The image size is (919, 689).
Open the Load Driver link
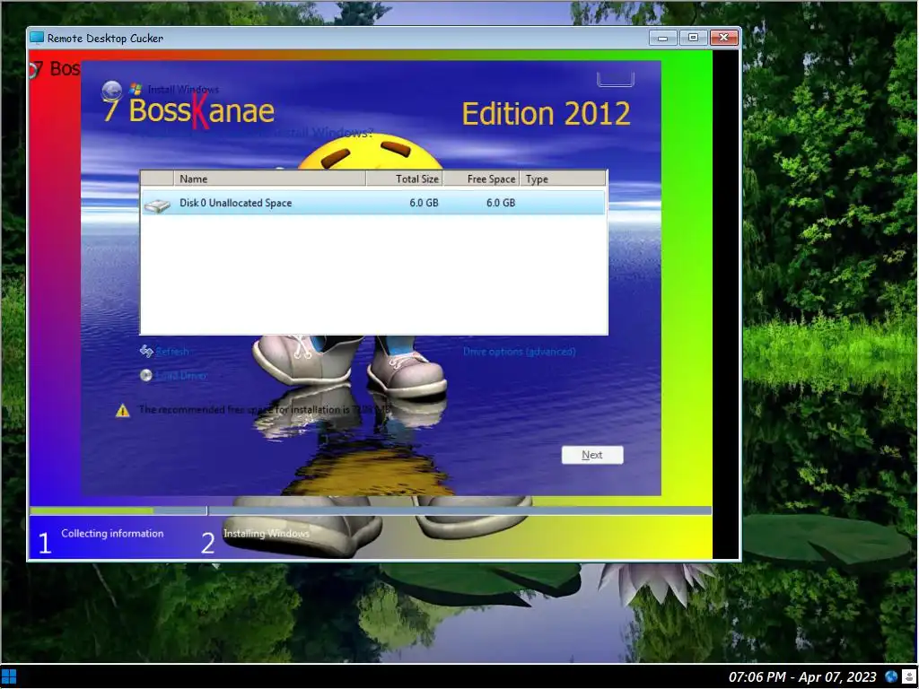tap(181, 376)
